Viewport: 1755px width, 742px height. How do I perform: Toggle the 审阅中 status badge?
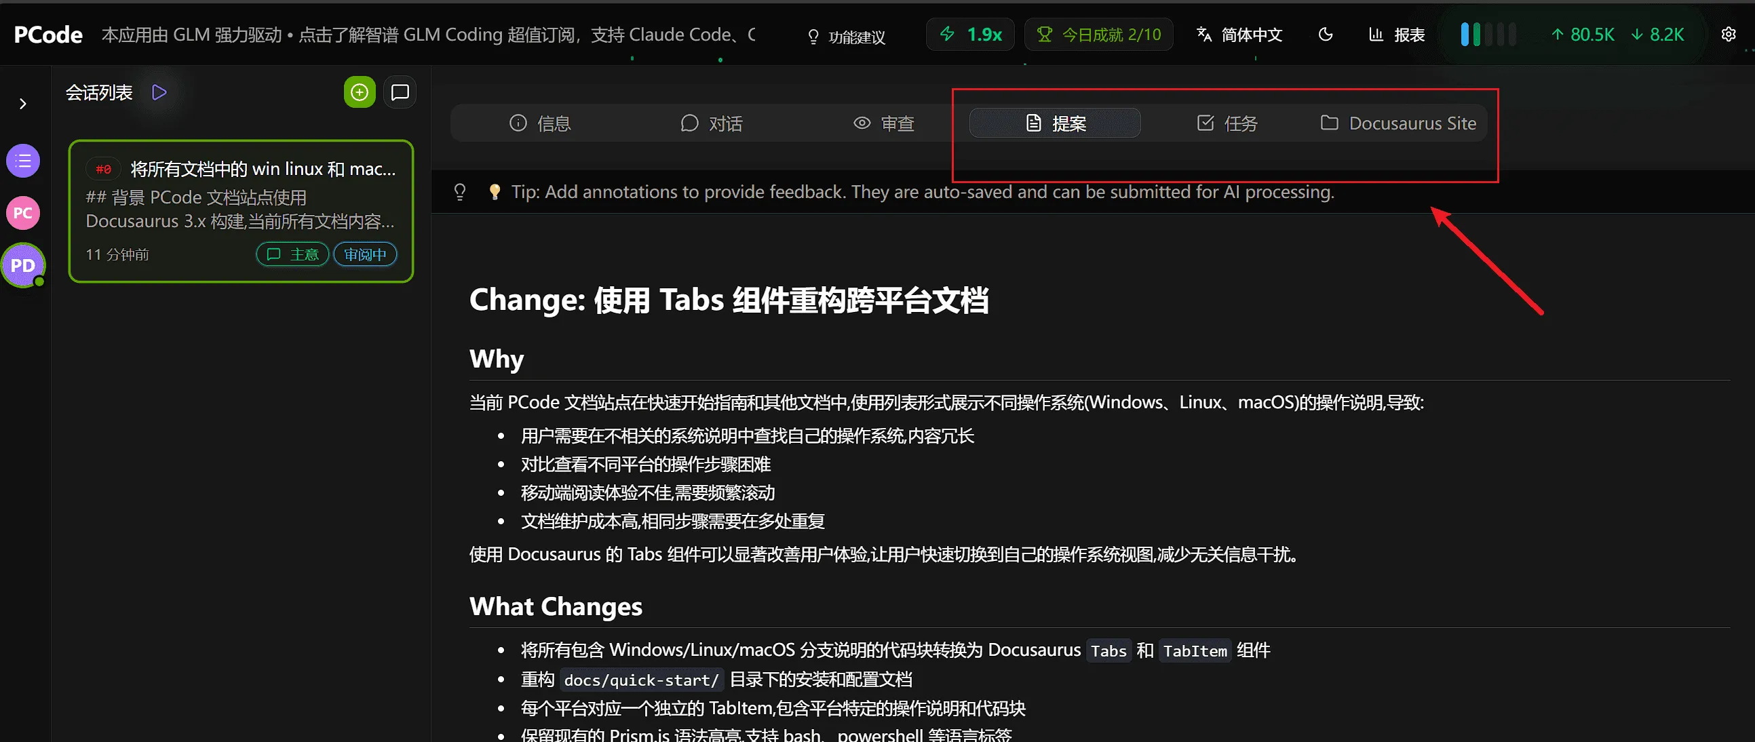click(x=365, y=254)
